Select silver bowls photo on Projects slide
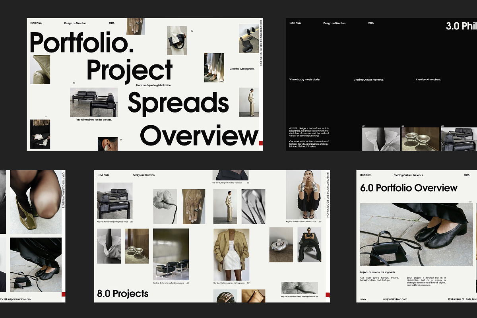Screen dimensions: 477x318 click(x=137, y=246)
